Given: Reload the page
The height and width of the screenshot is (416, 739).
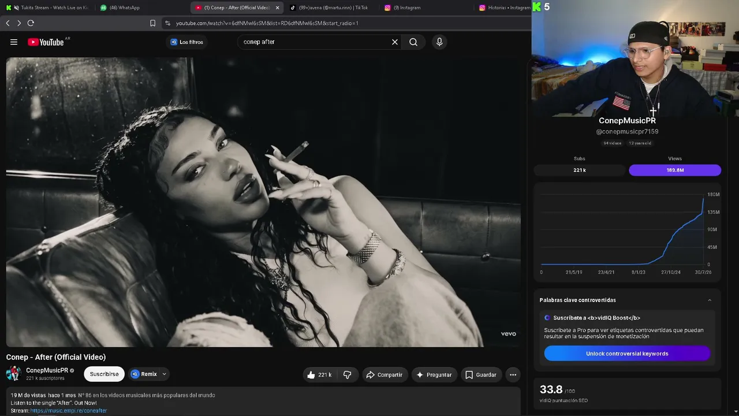Looking at the screenshot, I should (31, 23).
